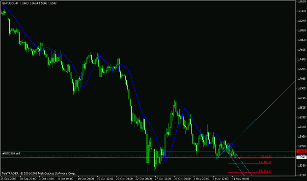Click the 1.8620 price axis label
Image resolution: width=307 pixels, height=181 pixels.
302,1
